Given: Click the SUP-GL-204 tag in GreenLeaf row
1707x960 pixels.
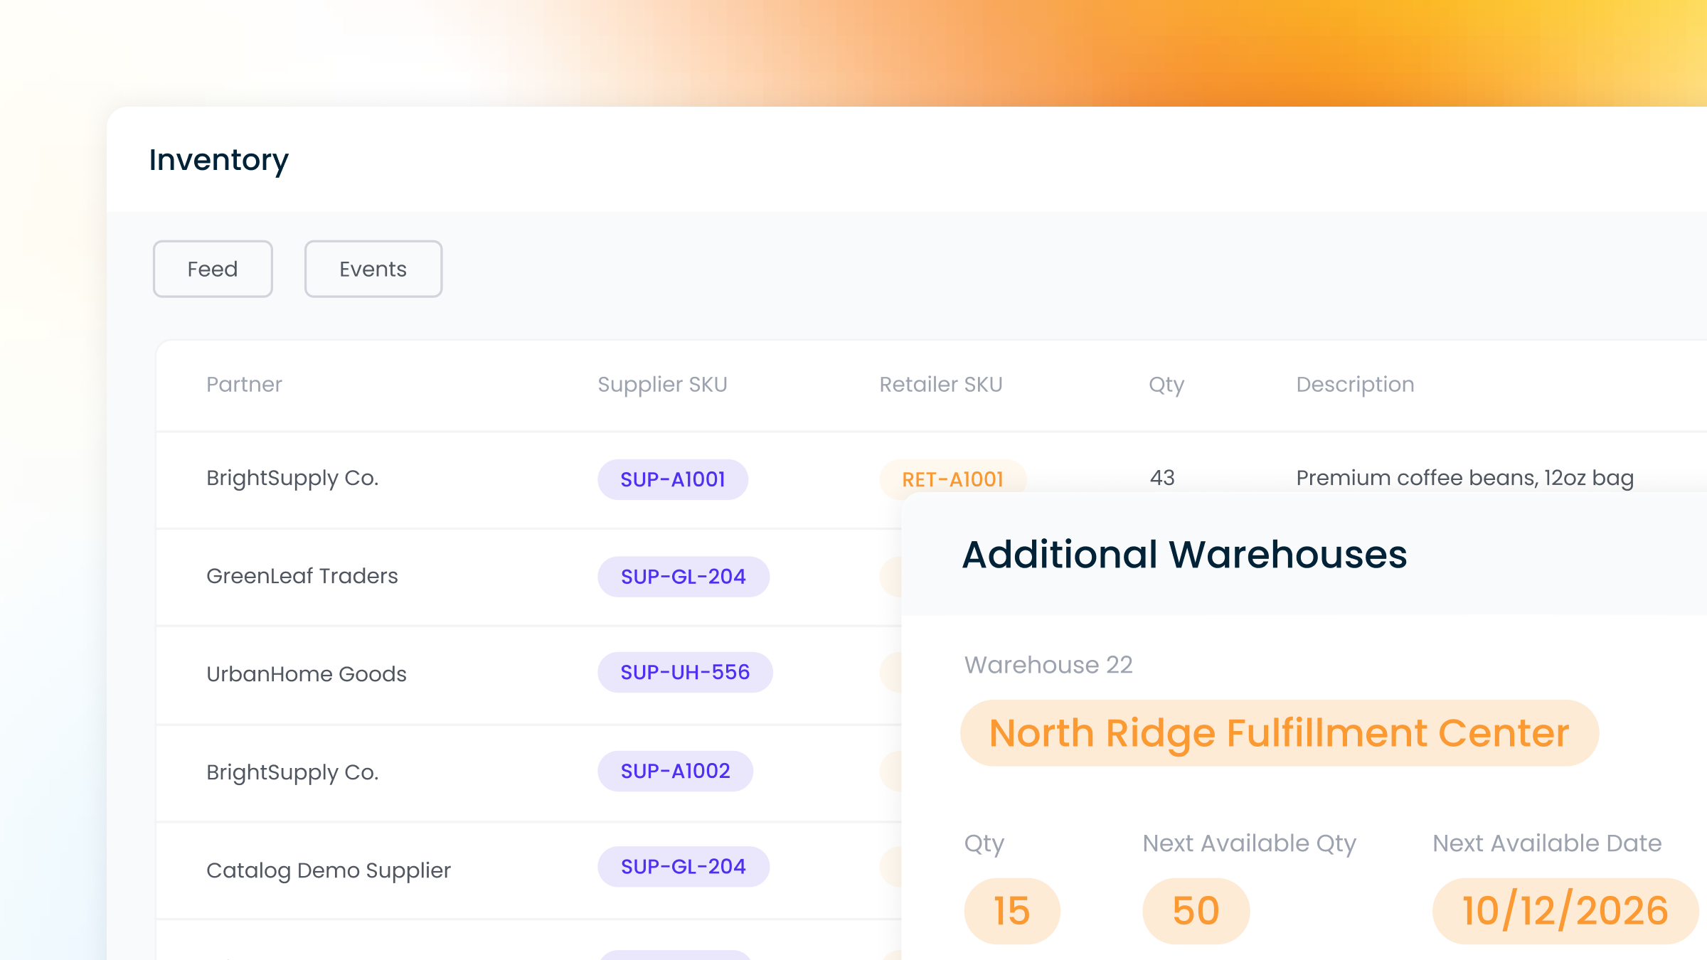Looking at the screenshot, I should point(683,577).
